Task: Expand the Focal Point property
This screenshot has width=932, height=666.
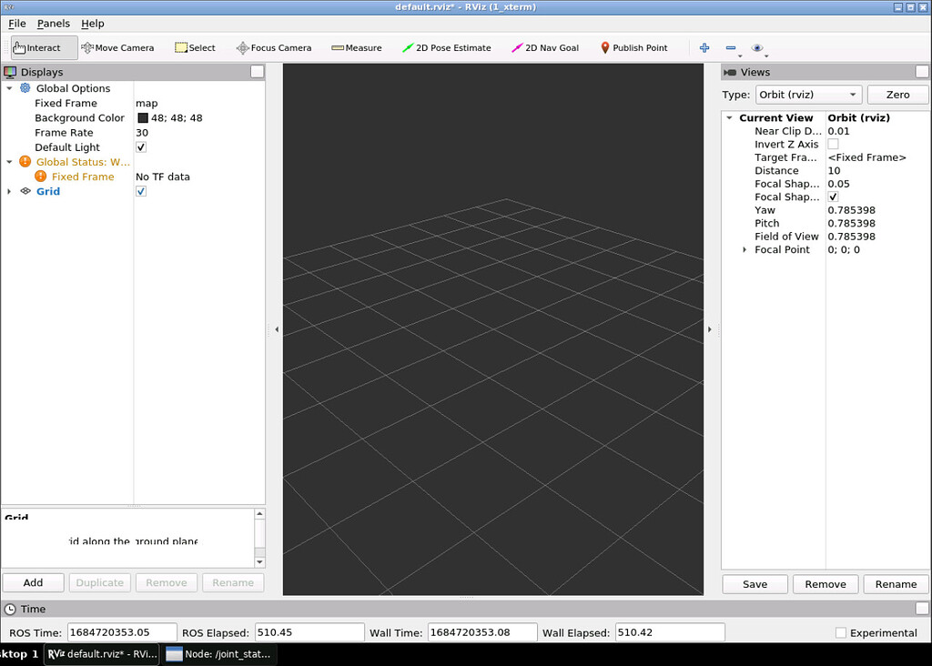Action: (745, 249)
